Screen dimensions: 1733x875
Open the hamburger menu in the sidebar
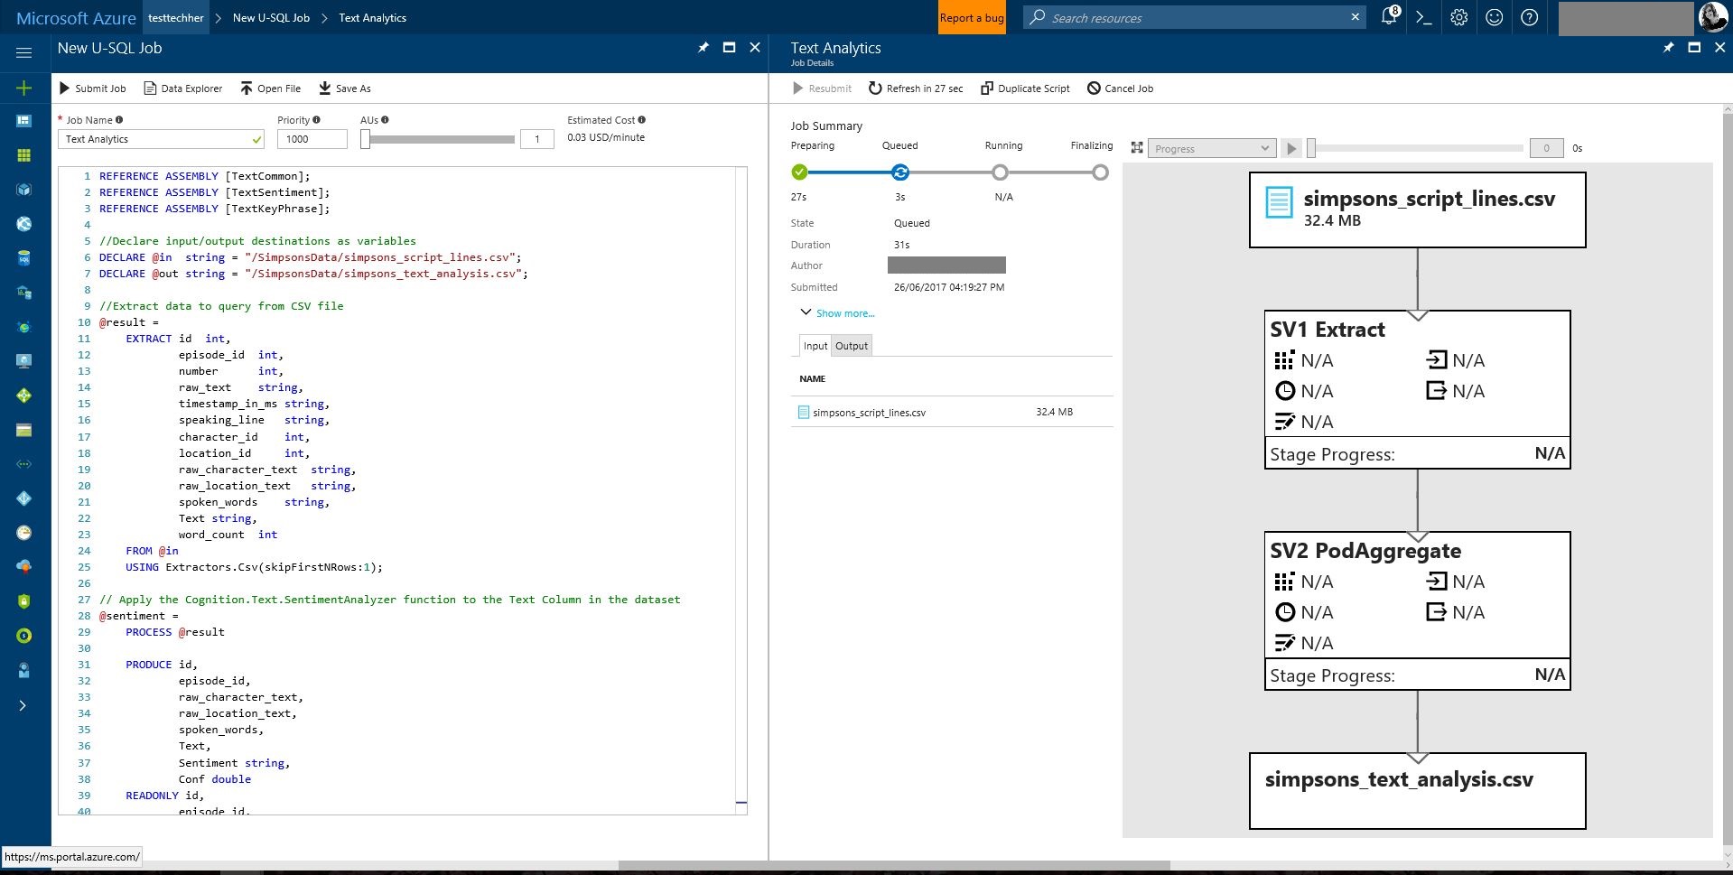24,53
